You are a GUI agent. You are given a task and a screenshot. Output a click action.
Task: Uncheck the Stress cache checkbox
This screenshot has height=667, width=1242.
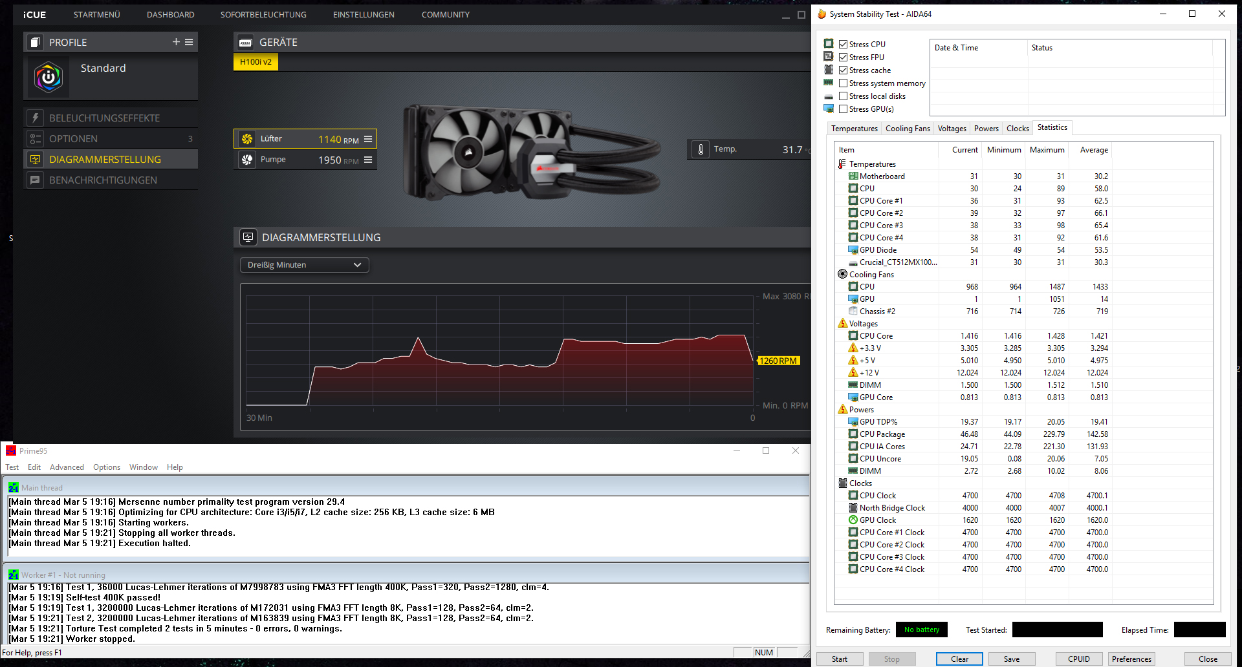click(843, 70)
